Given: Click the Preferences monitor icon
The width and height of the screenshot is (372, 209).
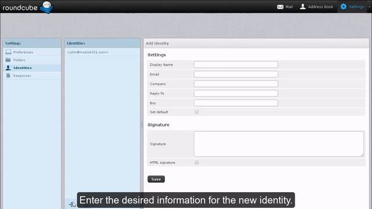Looking at the screenshot, I should click(8, 52).
